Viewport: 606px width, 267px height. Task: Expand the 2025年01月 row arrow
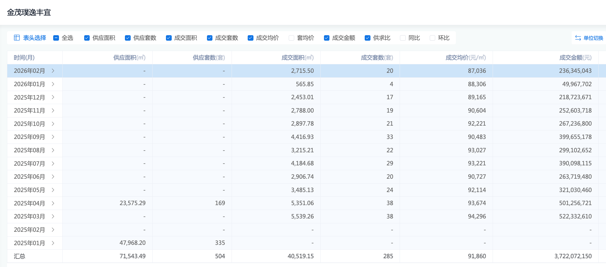click(x=53, y=243)
